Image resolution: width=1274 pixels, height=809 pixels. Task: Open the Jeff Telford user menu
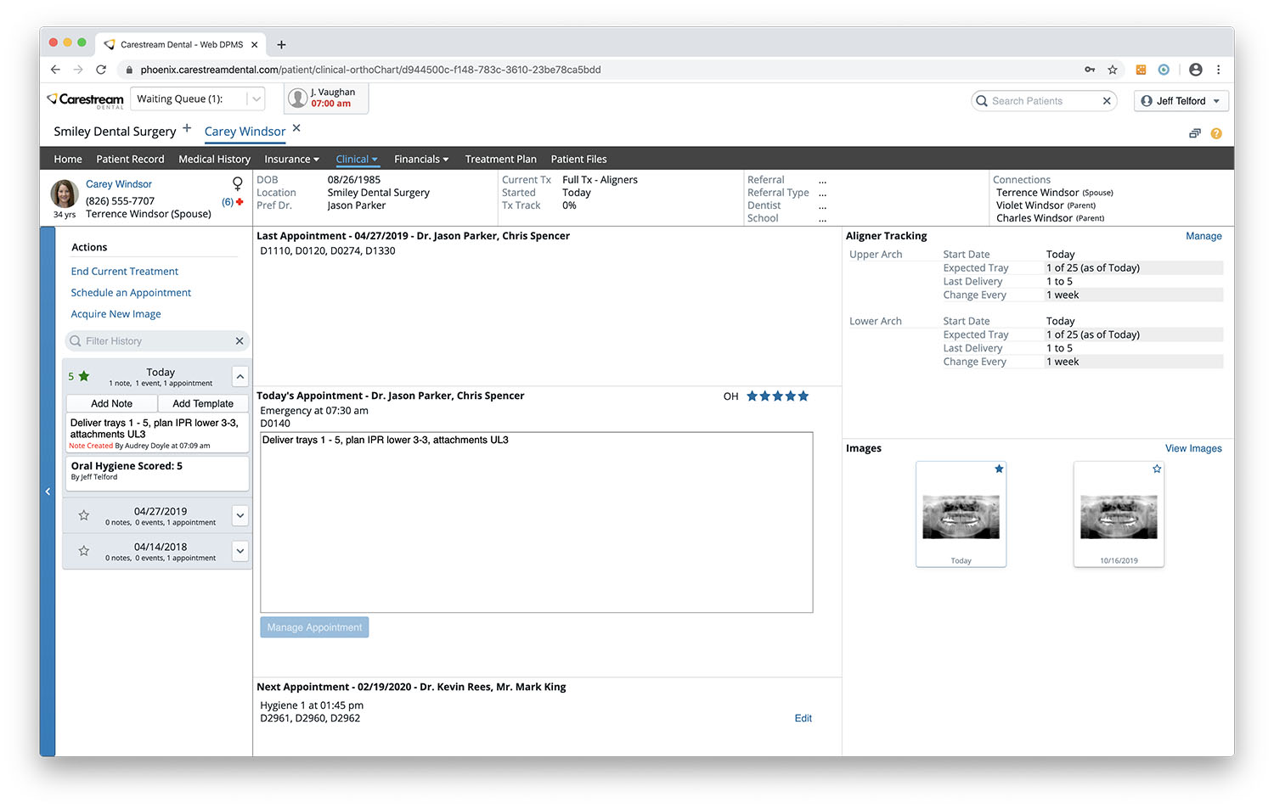coord(1181,101)
